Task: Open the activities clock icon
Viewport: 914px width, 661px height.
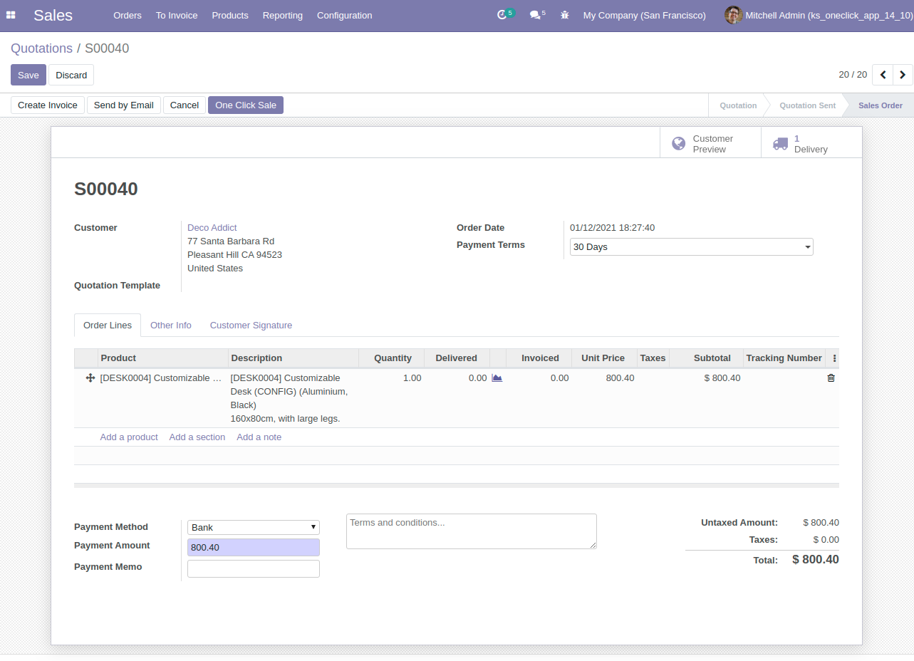Action: click(503, 15)
